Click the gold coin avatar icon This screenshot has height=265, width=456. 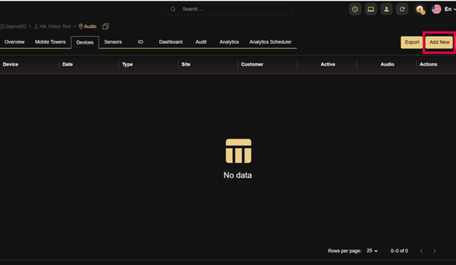[420, 10]
